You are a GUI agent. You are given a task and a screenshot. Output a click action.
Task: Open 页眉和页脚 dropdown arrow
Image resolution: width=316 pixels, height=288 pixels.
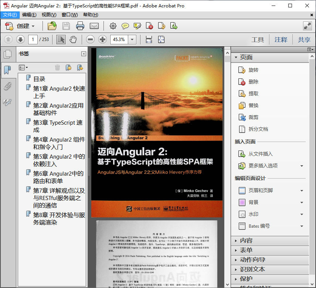click(302, 191)
